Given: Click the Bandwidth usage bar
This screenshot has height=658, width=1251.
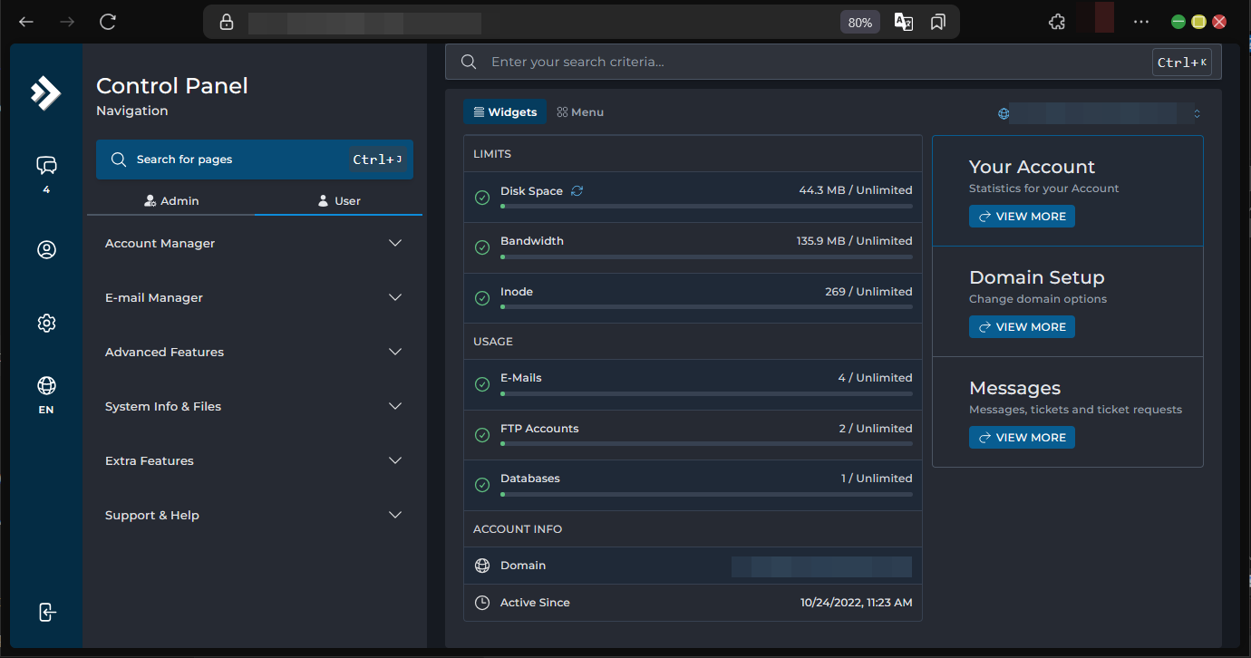Looking at the screenshot, I should tap(706, 257).
